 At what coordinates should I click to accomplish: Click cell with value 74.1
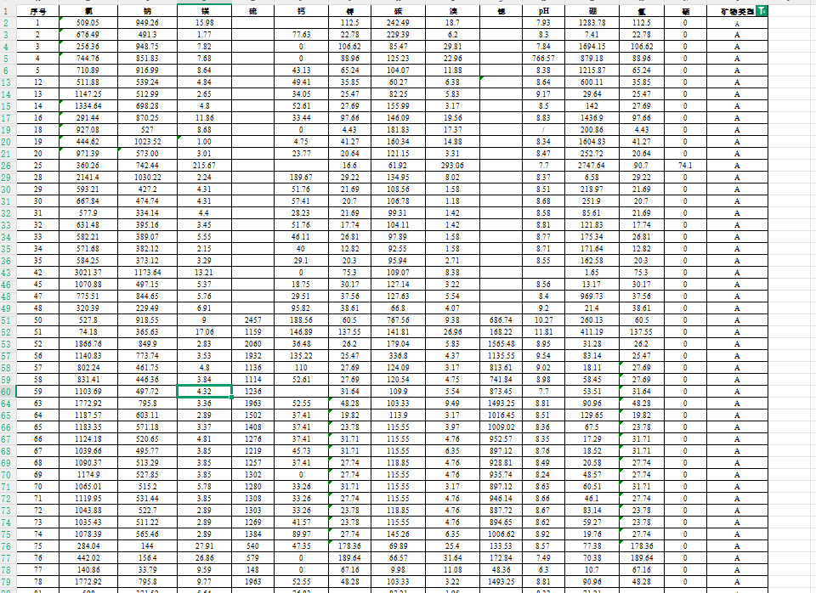(685, 166)
